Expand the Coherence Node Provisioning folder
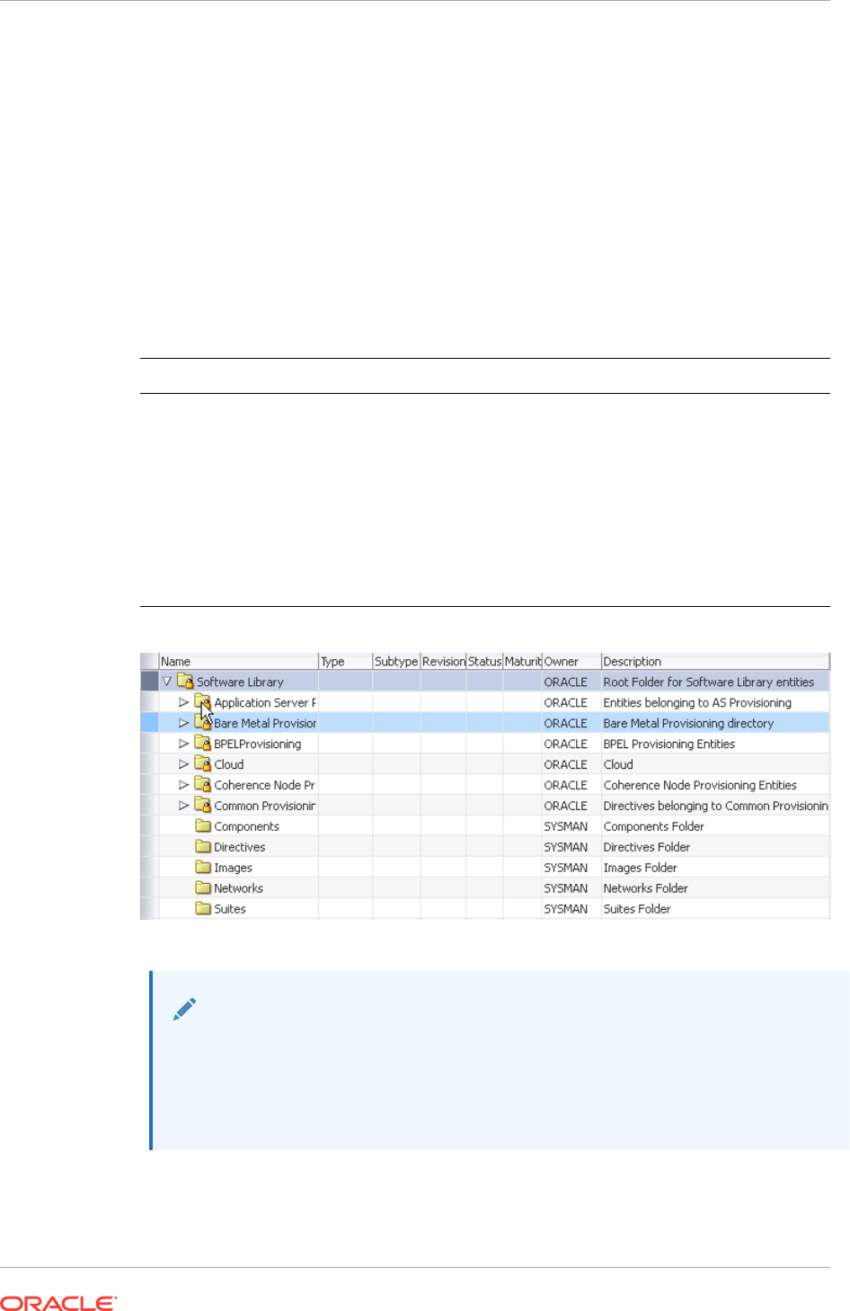Screen dimensions: 850x1311 pos(183,785)
